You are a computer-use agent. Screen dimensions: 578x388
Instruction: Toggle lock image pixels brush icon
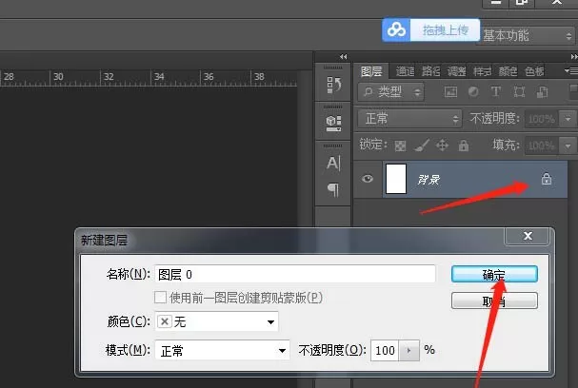click(421, 145)
